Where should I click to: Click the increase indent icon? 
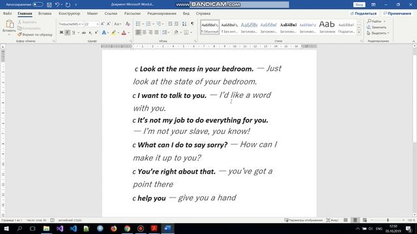[177, 24]
